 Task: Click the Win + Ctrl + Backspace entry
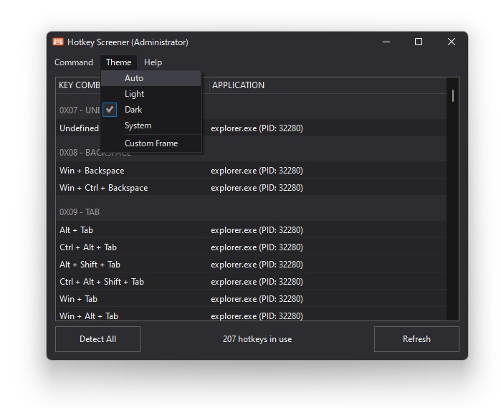pyautogui.click(x=104, y=188)
